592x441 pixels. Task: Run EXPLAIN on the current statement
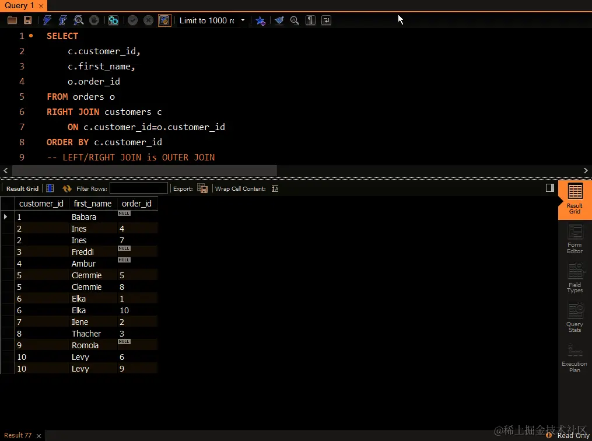pyautogui.click(x=79, y=20)
